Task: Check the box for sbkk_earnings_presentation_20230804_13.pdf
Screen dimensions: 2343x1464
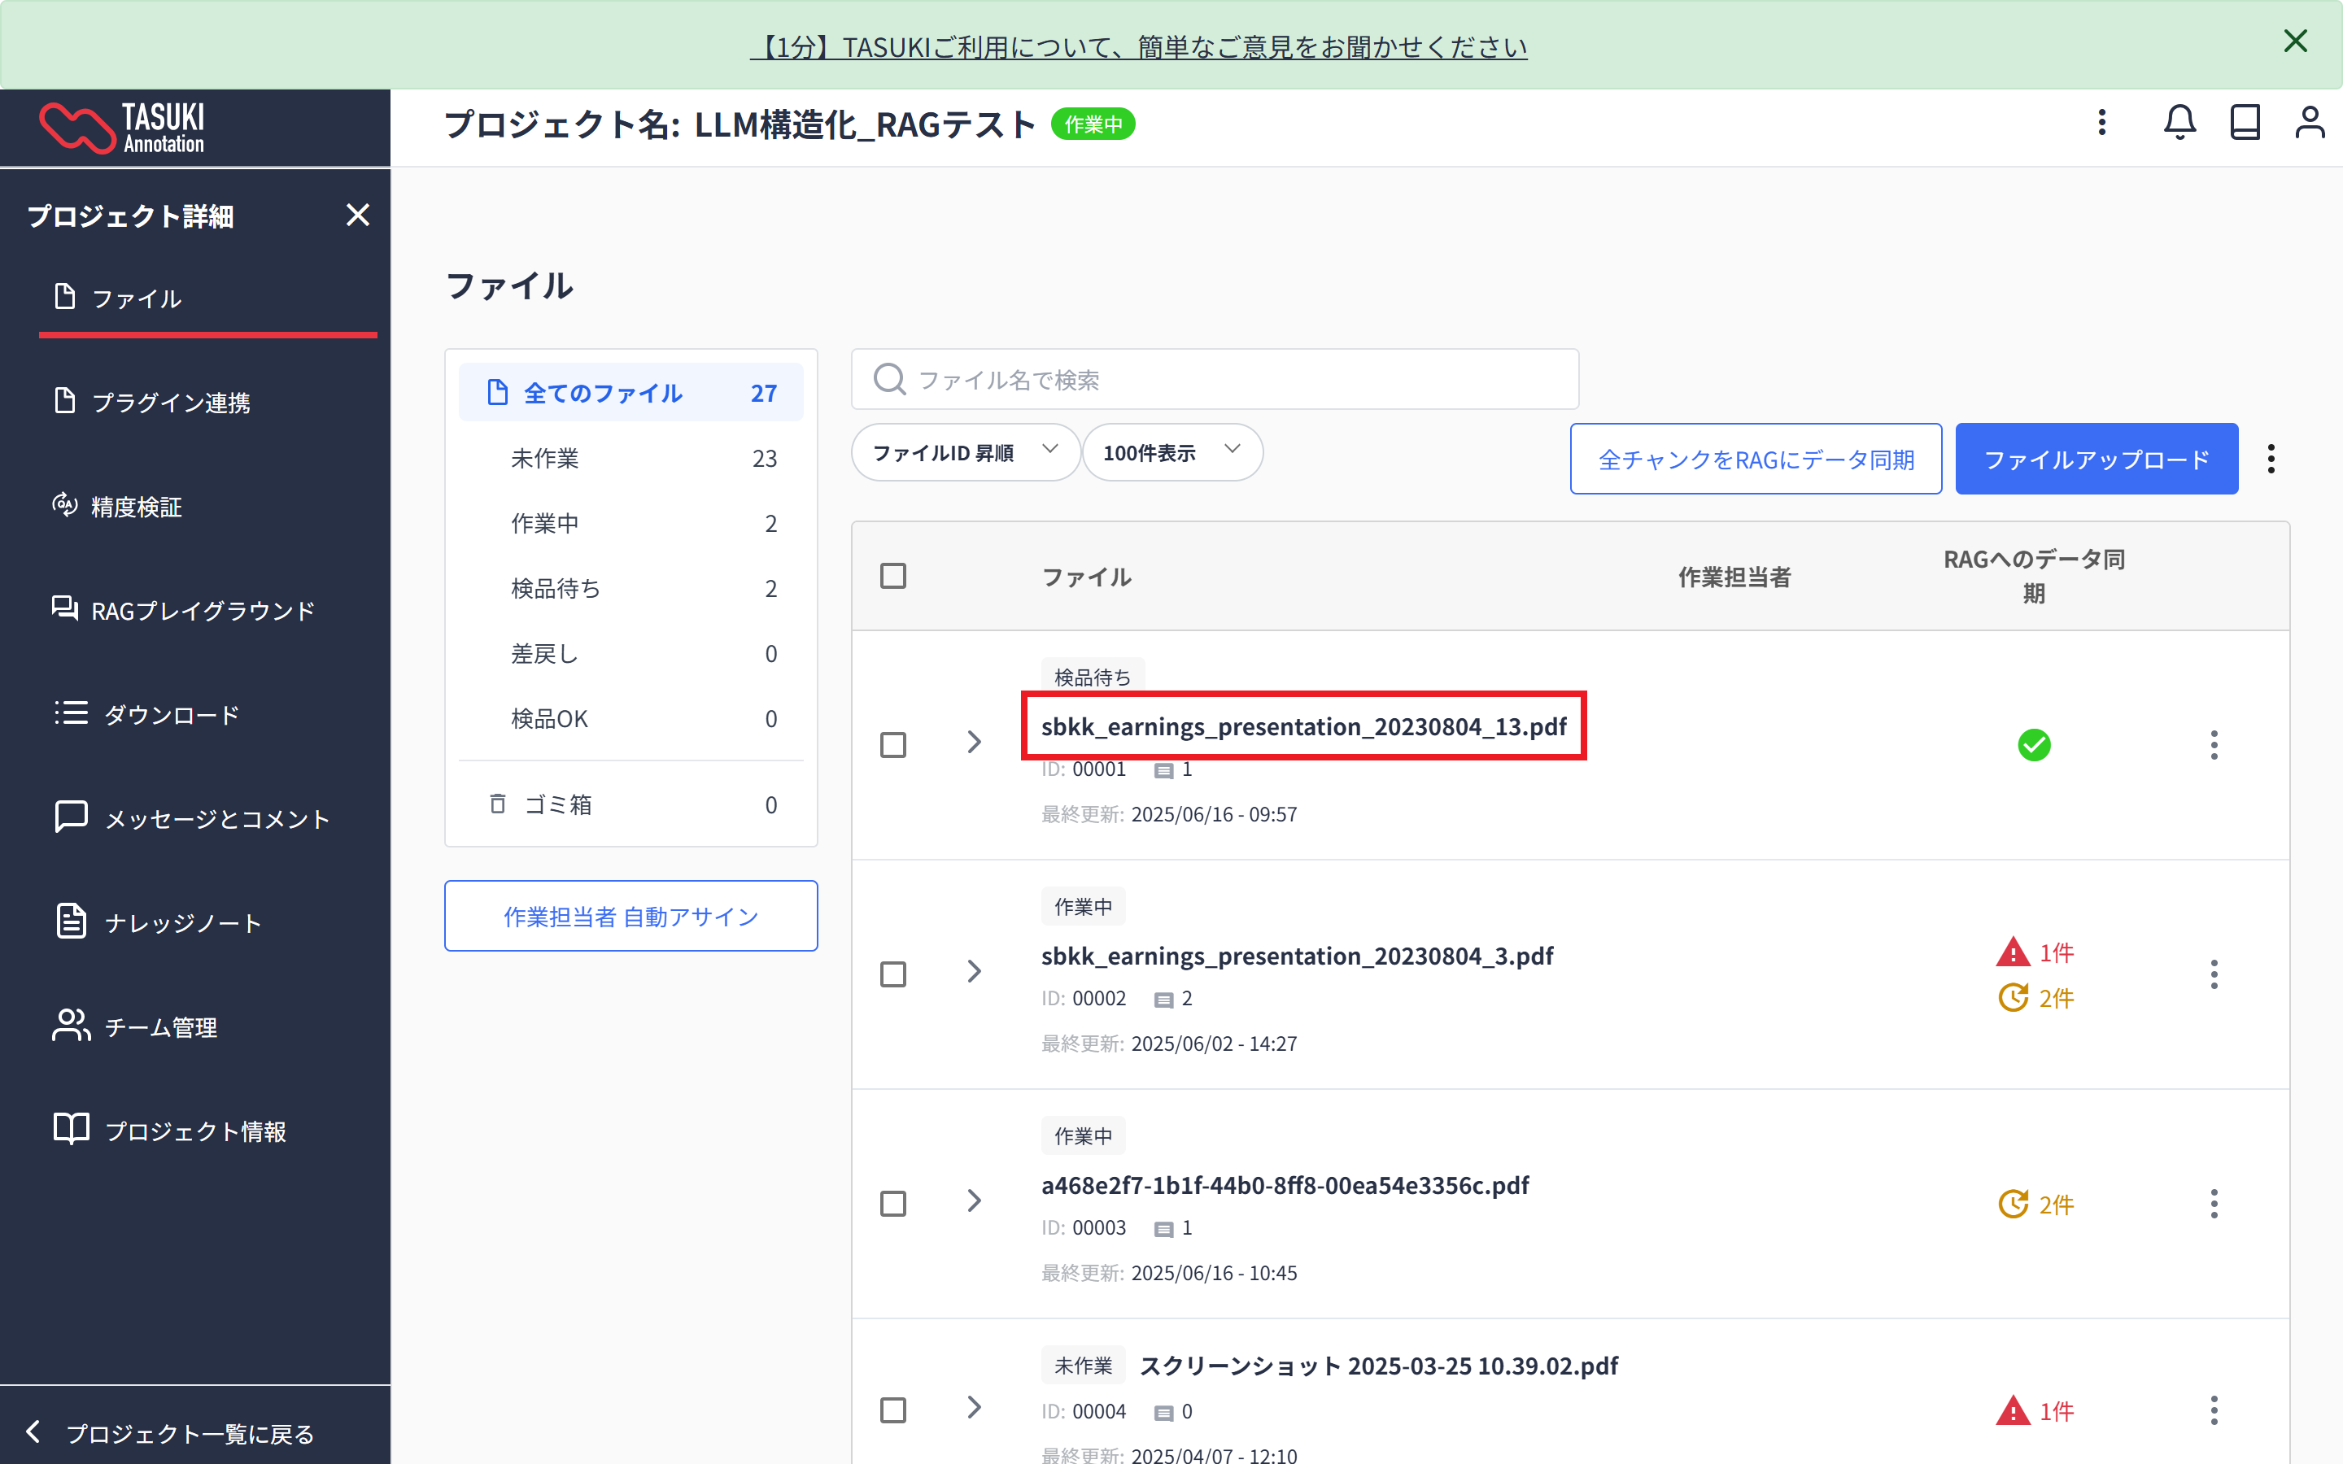Action: (892, 744)
